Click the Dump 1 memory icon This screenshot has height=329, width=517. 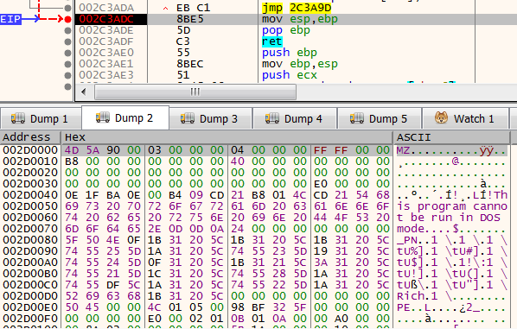pos(18,118)
